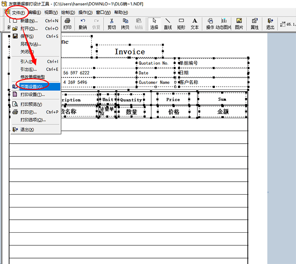Choose Print (打印) Ctrl+P menu entry
The width and height of the screenshot is (296, 264).
coord(36,112)
